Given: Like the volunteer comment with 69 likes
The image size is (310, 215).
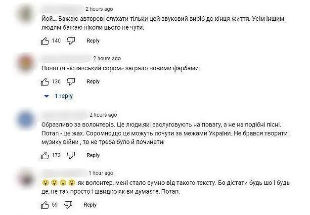Looking at the screenshot, I should pyautogui.click(x=44, y=205).
